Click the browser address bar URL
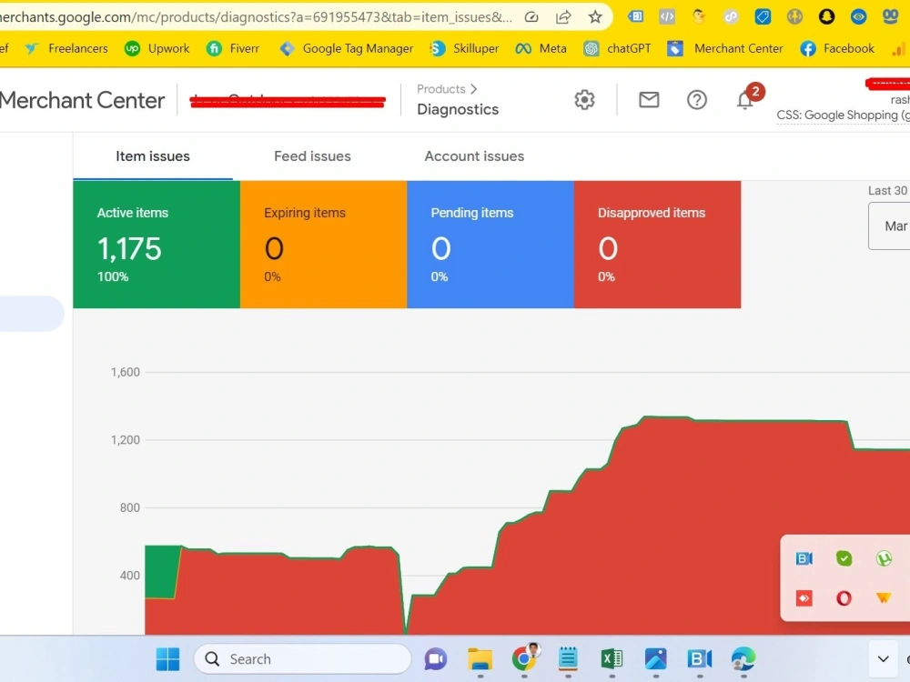This screenshot has width=910, height=682. pyautogui.click(x=256, y=16)
